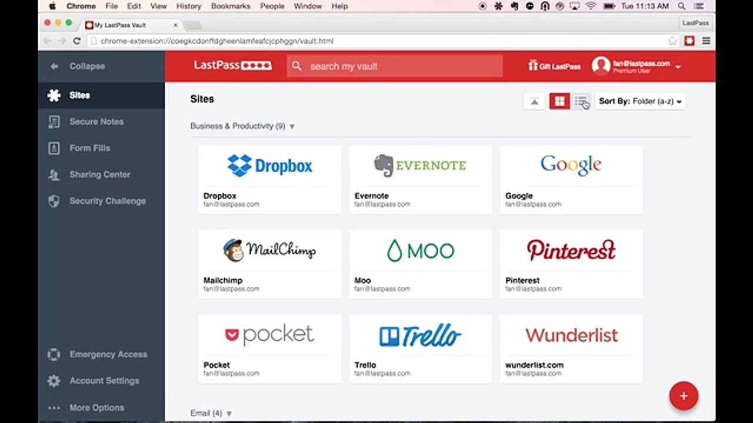Open Notification Center icon
This screenshot has width=753, height=423.
click(699, 6)
